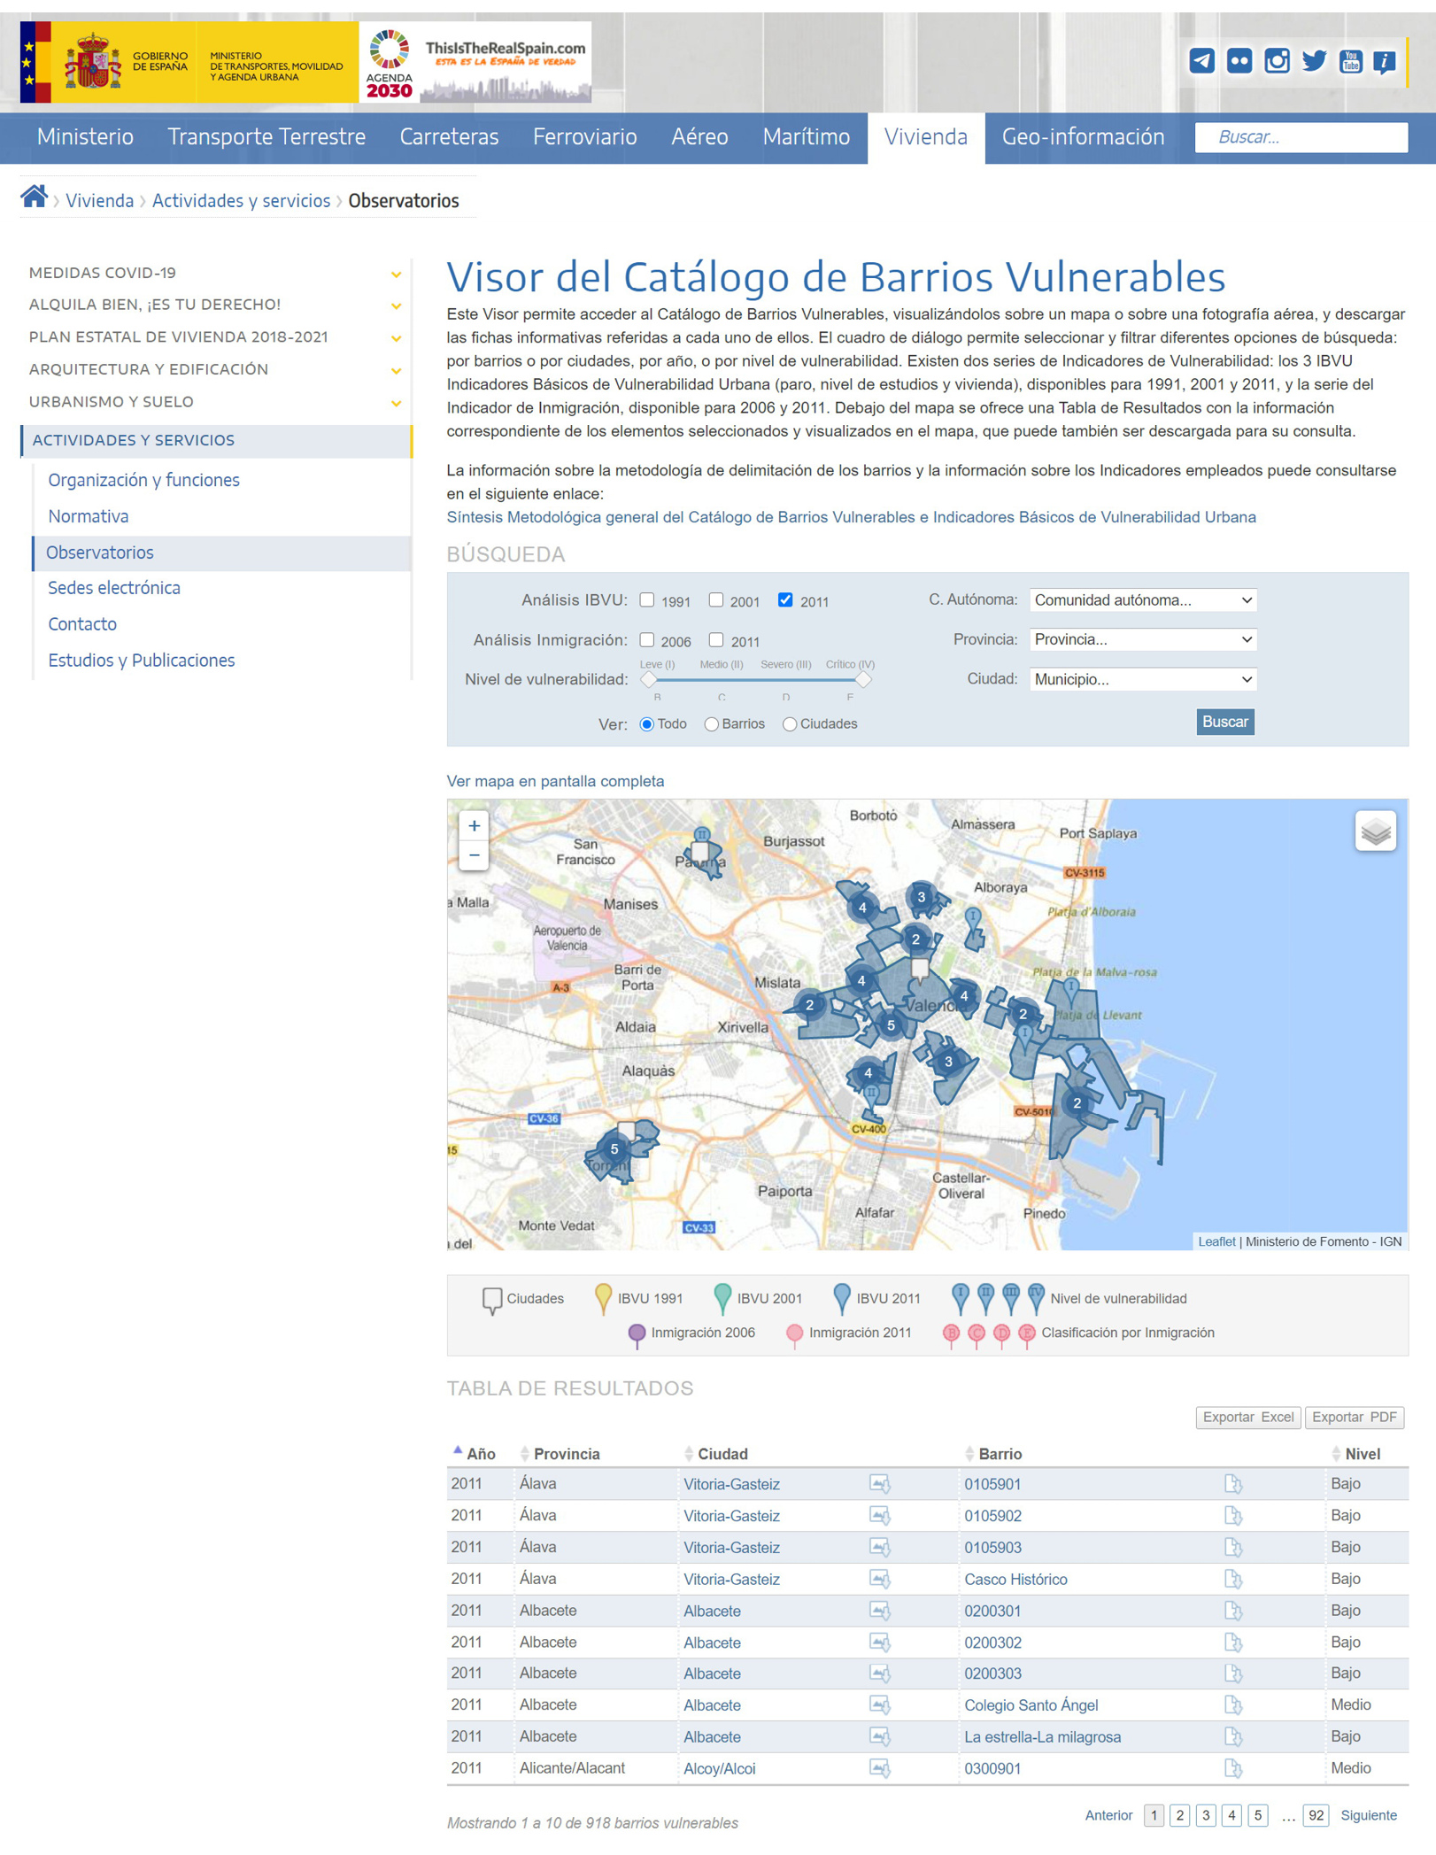Click the Twitter icon in the header
The width and height of the screenshot is (1436, 1855).
pyautogui.click(x=1314, y=61)
